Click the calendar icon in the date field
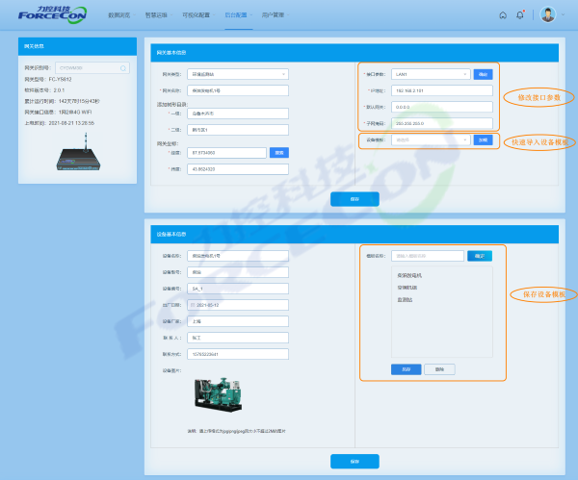The height and width of the screenshot is (480, 578). tap(193, 305)
